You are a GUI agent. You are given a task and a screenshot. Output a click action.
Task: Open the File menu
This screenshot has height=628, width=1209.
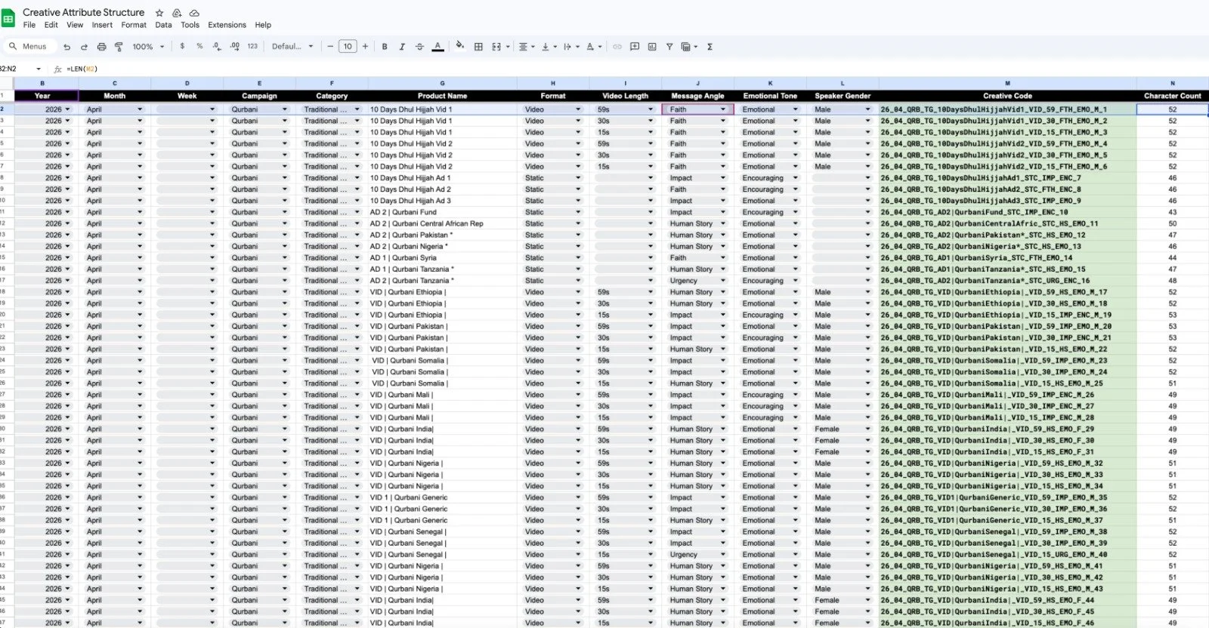click(x=29, y=25)
